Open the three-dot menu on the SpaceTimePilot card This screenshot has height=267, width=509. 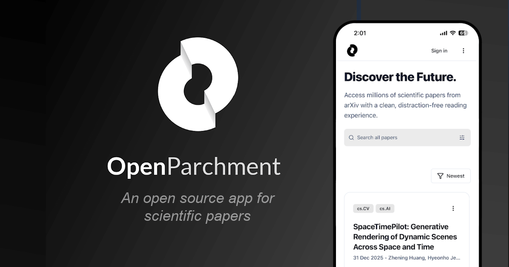[x=453, y=209]
